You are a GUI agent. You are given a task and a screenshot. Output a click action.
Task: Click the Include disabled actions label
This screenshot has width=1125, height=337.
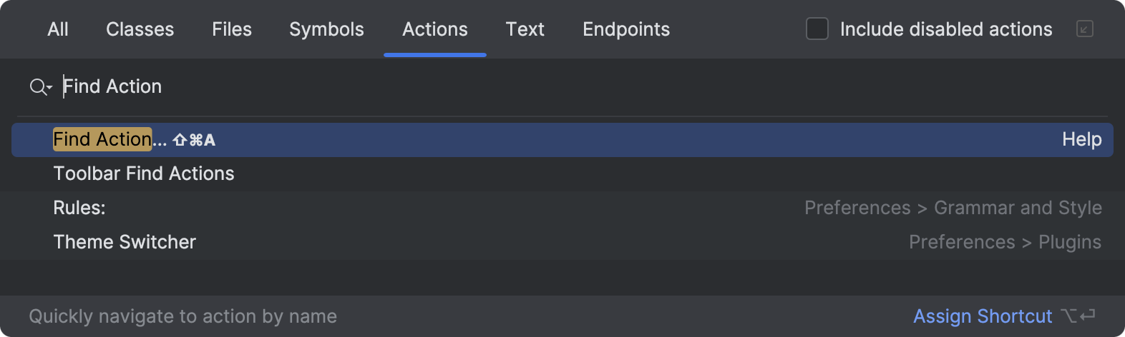point(945,29)
